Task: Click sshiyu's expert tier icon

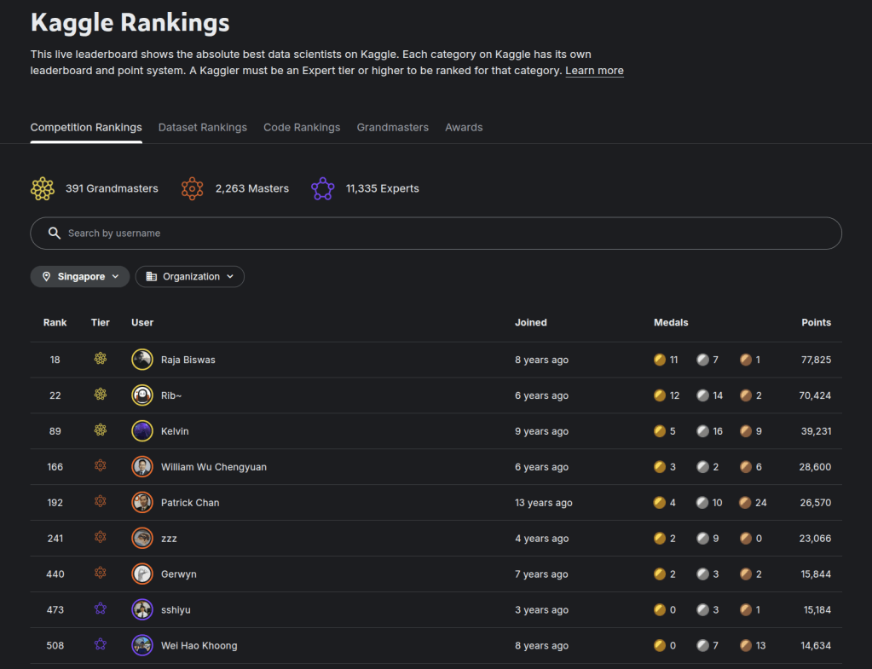Action: click(101, 610)
